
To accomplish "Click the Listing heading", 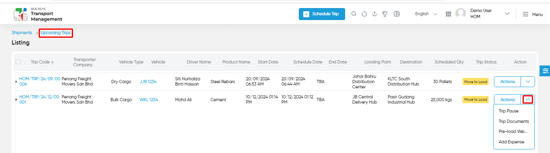I will pyautogui.click(x=21, y=43).
